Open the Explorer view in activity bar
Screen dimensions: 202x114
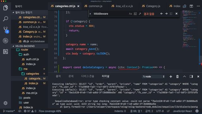(x=5, y=8)
